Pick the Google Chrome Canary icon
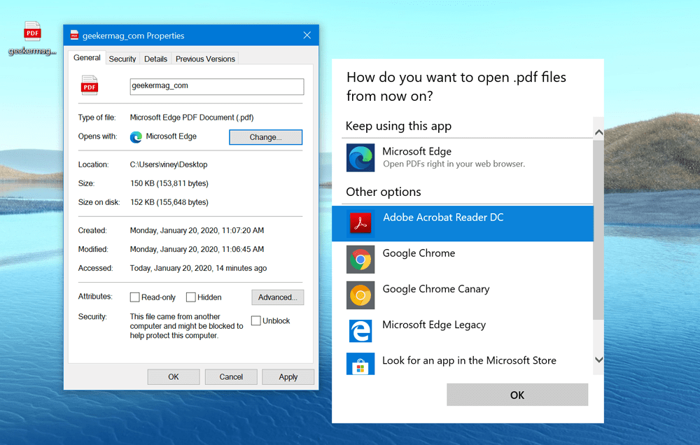 coord(360,295)
